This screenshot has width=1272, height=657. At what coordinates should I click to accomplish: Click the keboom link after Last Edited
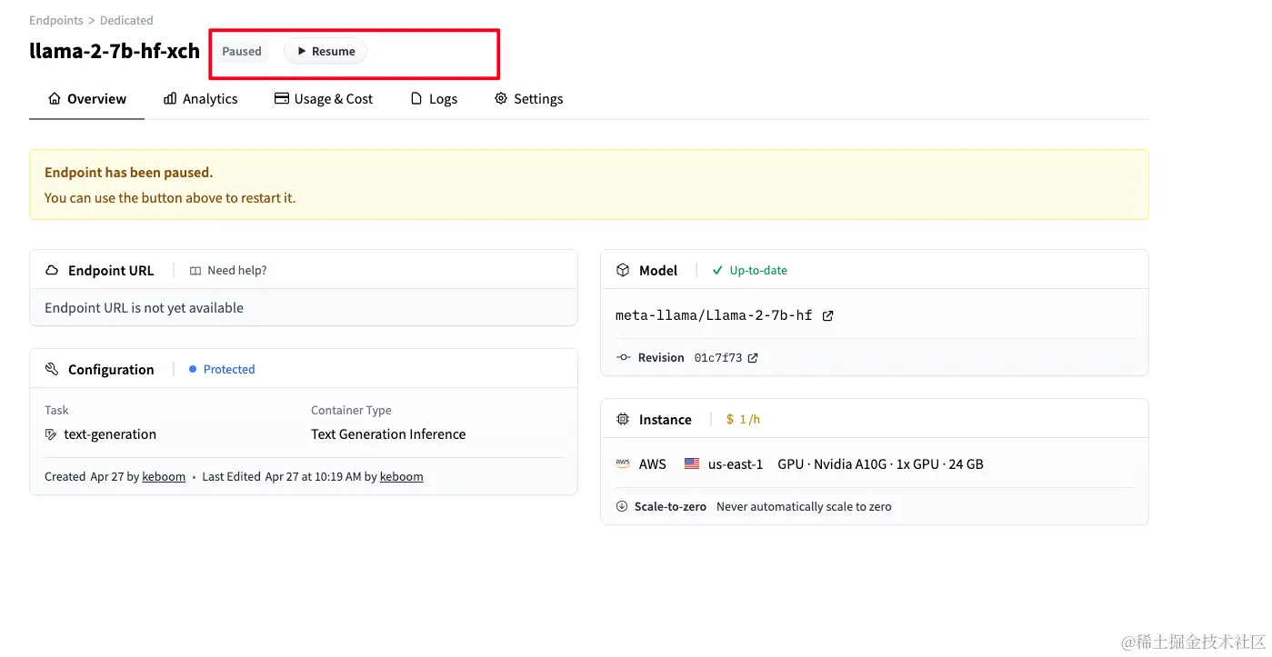(401, 477)
